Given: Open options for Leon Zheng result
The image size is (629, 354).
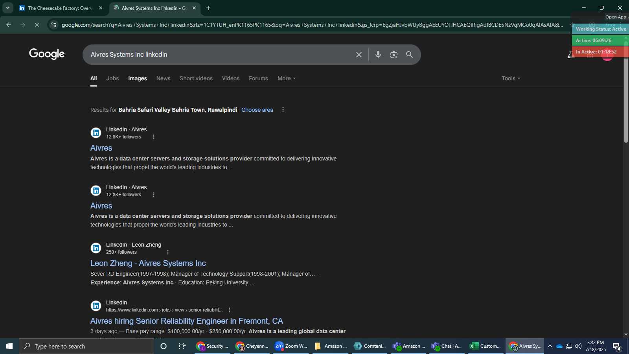Looking at the screenshot, I should tap(168, 252).
